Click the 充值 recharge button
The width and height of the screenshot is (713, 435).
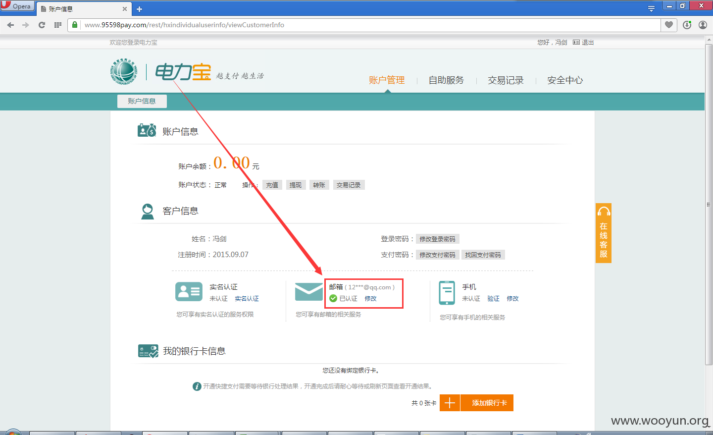(x=272, y=185)
